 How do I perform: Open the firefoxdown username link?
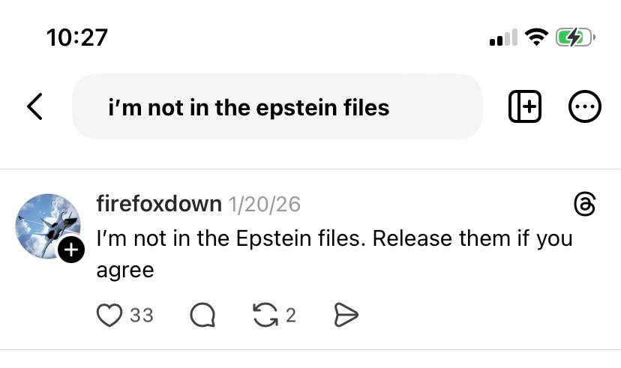click(159, 204)
